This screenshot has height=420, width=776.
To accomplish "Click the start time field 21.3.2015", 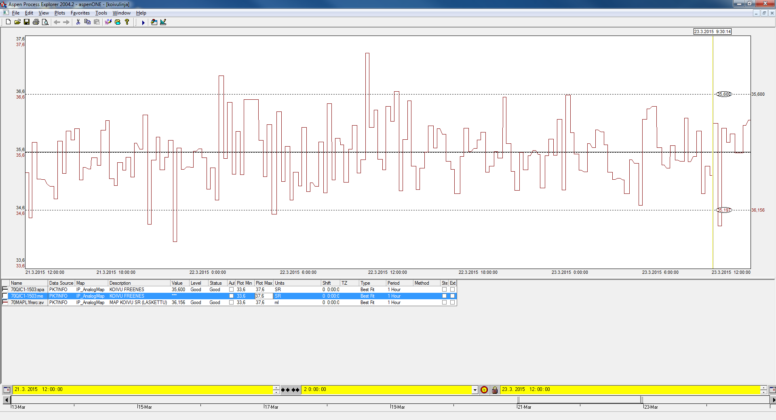I will pos(143,390).
